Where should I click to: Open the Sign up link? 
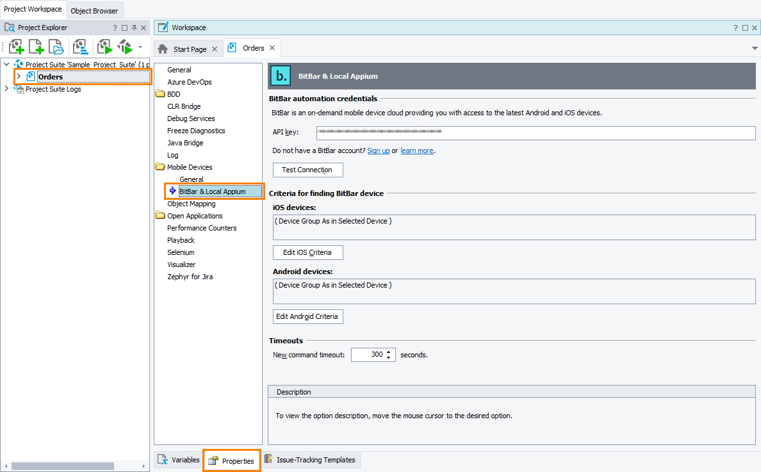[378, 151]
